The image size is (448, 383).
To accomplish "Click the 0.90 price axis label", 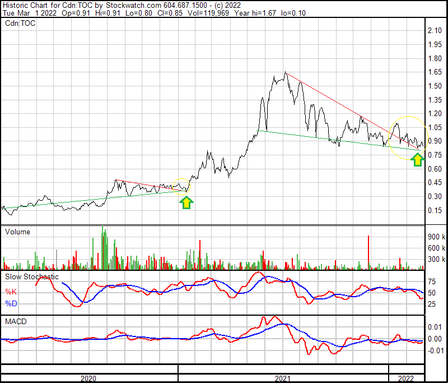I will click(435, 141).
